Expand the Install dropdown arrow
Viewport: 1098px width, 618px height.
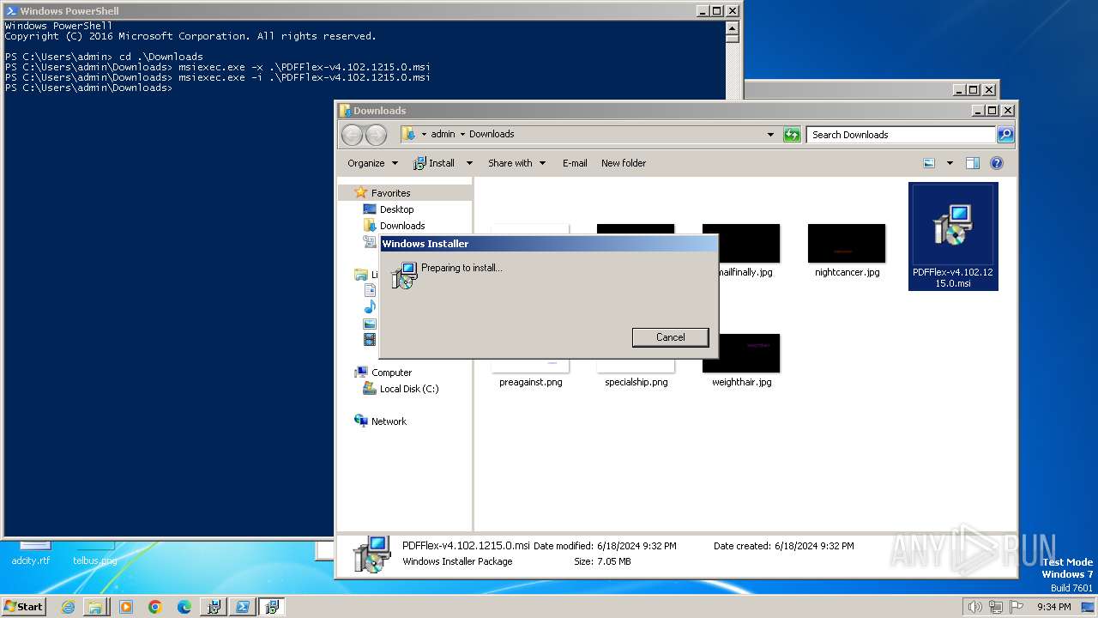pyautogui.click(x=469, y=163)
